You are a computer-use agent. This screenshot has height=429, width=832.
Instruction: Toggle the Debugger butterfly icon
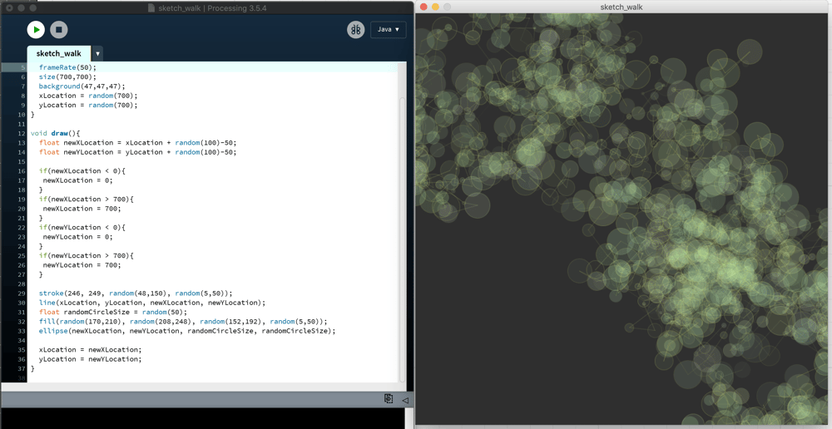click(356, 30)
